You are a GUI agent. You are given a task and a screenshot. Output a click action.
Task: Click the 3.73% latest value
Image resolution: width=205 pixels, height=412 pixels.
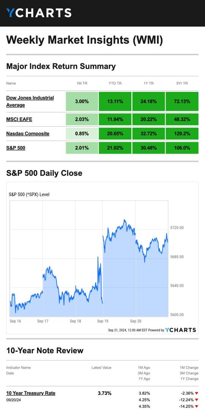point(105,393)
